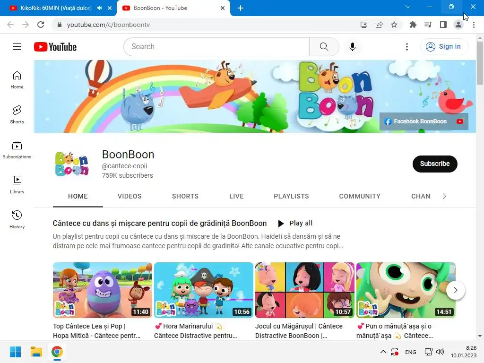Go back in browser history
The image size is (484, 363).
point(10,25)
